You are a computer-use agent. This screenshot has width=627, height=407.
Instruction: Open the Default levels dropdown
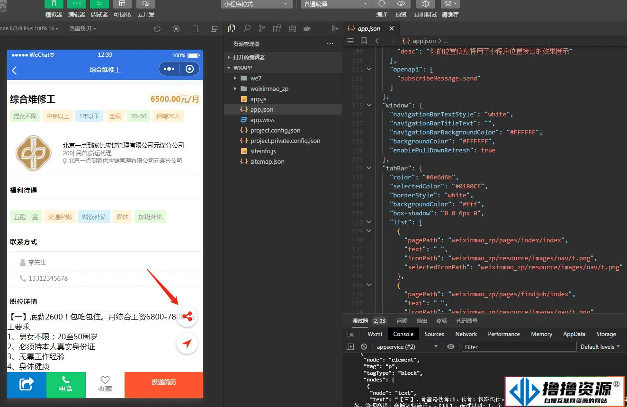tap(600, 347)
